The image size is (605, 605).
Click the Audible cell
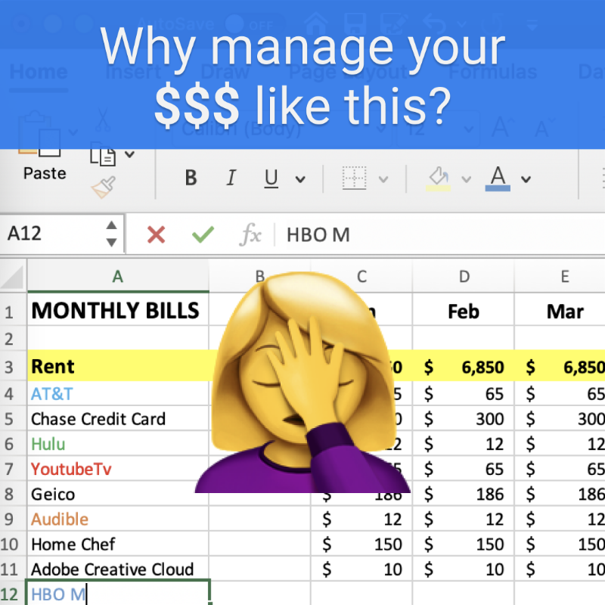[x=118, y=520]
